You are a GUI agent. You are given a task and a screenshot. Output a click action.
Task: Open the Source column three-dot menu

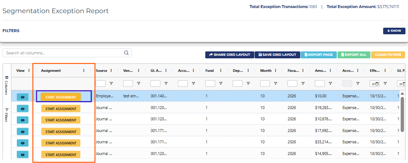pos(111,70)
